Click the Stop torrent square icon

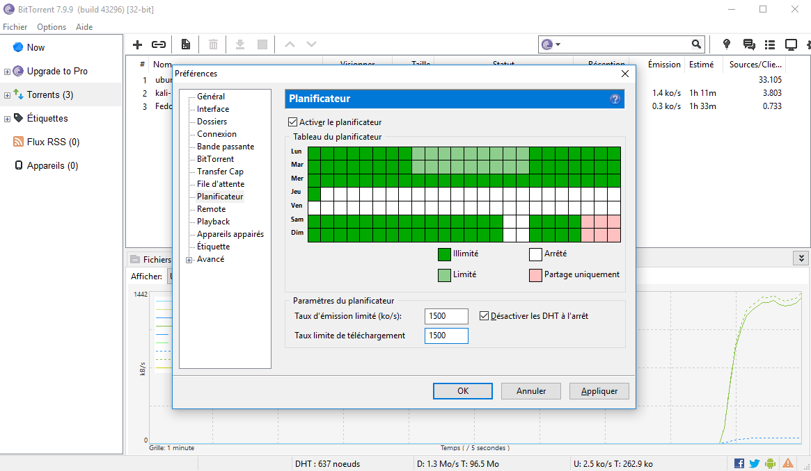[262, 44]
